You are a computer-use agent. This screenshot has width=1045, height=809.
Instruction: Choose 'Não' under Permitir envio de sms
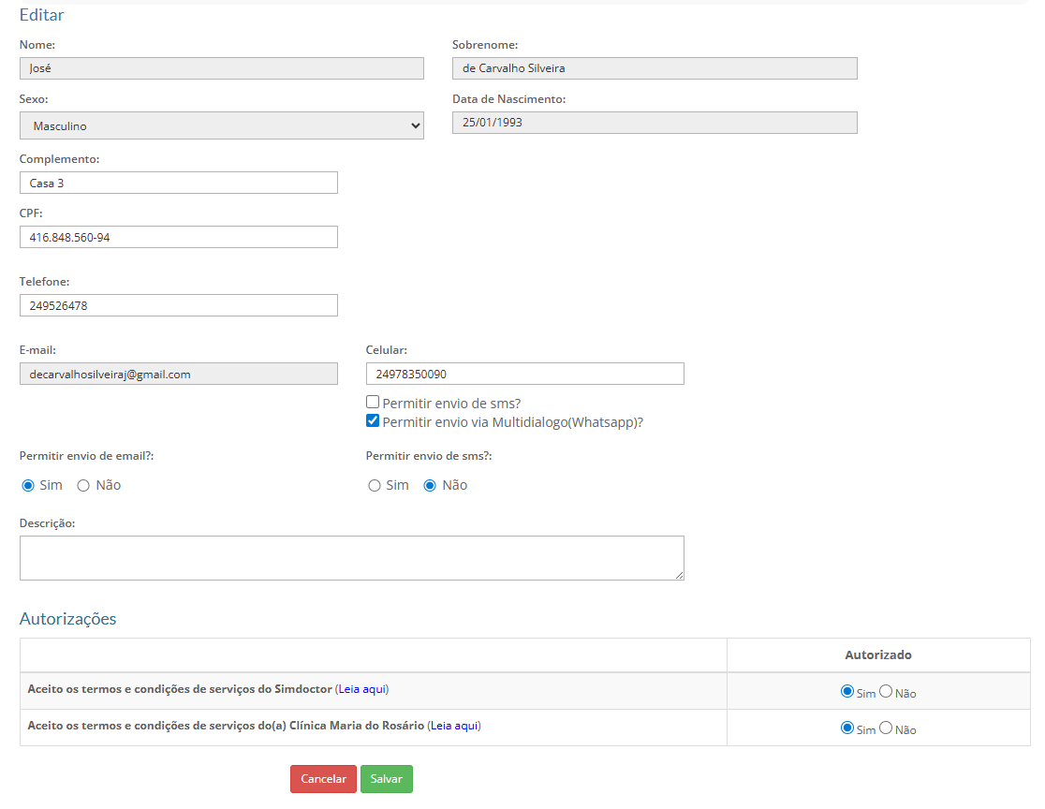[x=431, y=485]
